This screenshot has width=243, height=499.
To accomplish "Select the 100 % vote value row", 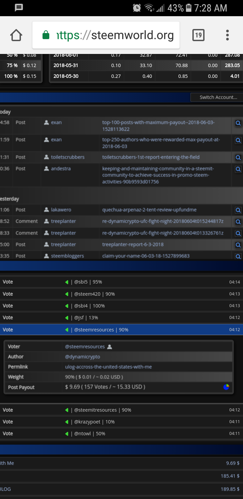I will pyautogui.click(x=21, y=76).
